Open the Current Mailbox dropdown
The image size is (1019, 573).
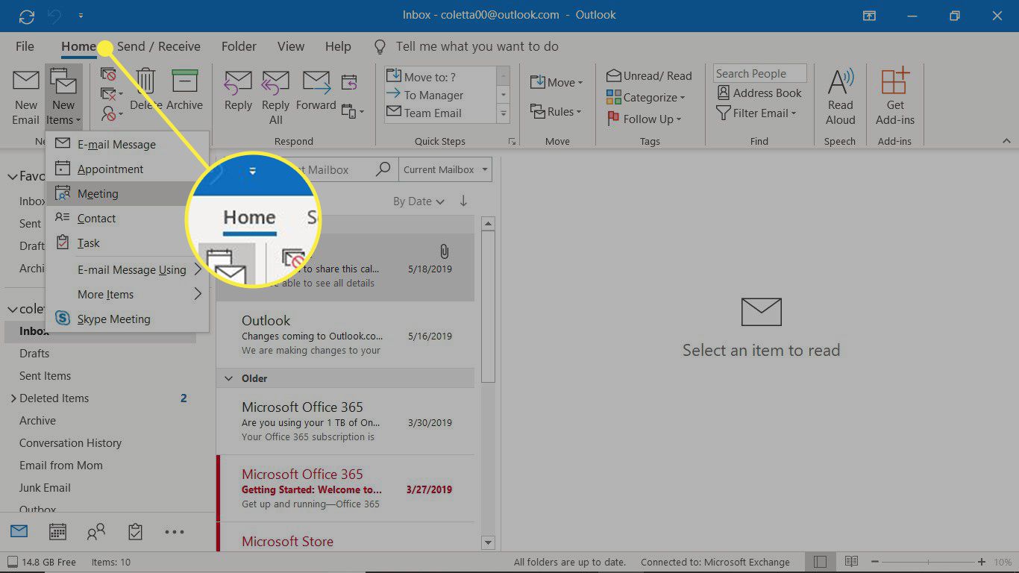pos(445,169)
